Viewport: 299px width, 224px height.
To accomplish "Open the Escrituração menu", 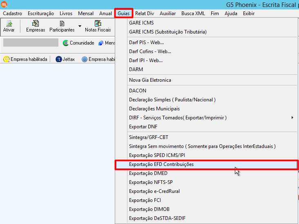I will pyautogui.click(x=41, y=13).
